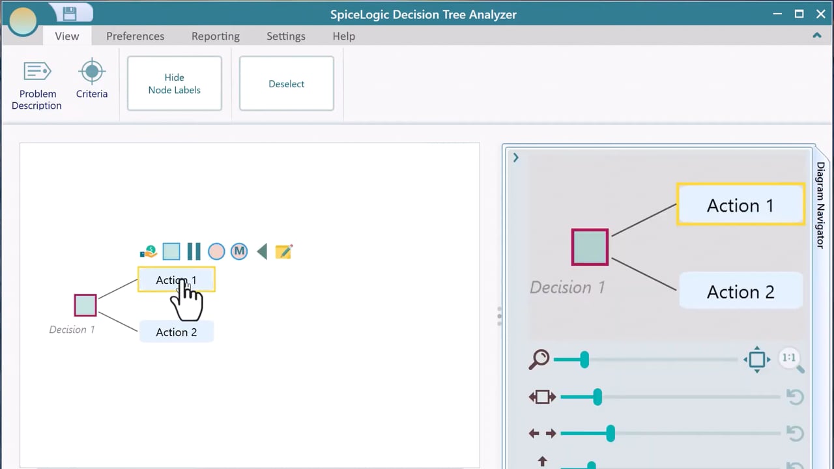The width and height of the screenshot is (834, 469).
Task: Open the round application menu orb
Action: coord(22,23)
